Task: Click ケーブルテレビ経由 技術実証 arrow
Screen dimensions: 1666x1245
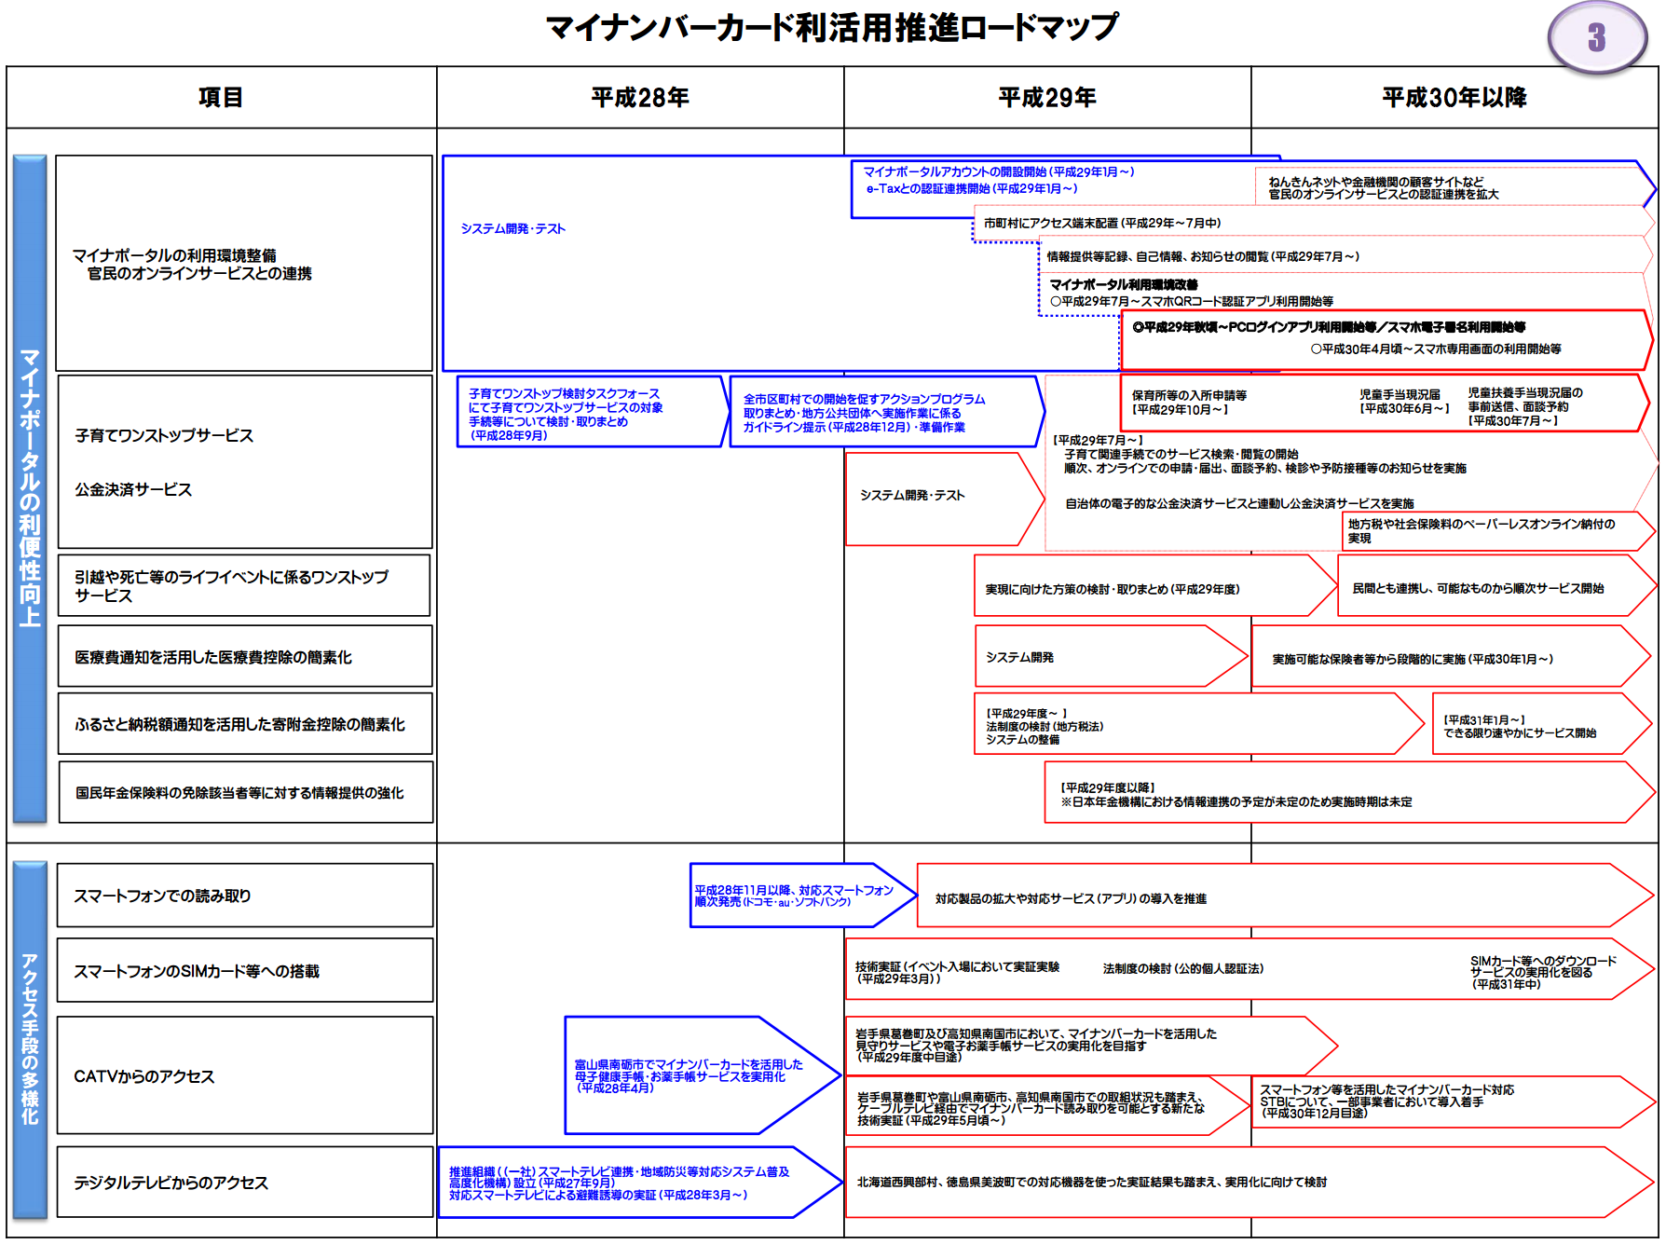Action: click(x=1047, y=1106)
